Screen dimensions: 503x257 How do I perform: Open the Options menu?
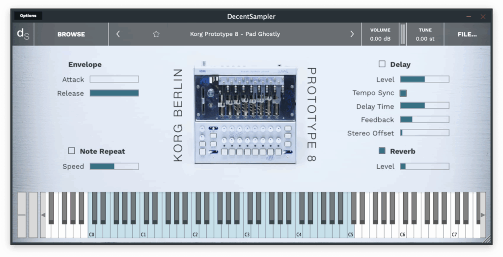28,16
